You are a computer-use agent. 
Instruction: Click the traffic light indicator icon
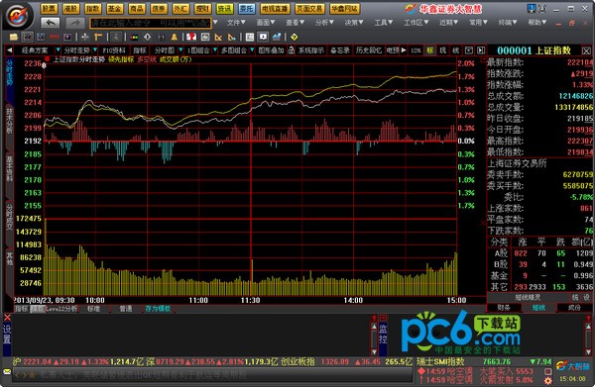pyautogui.click(x=134, y=37)
